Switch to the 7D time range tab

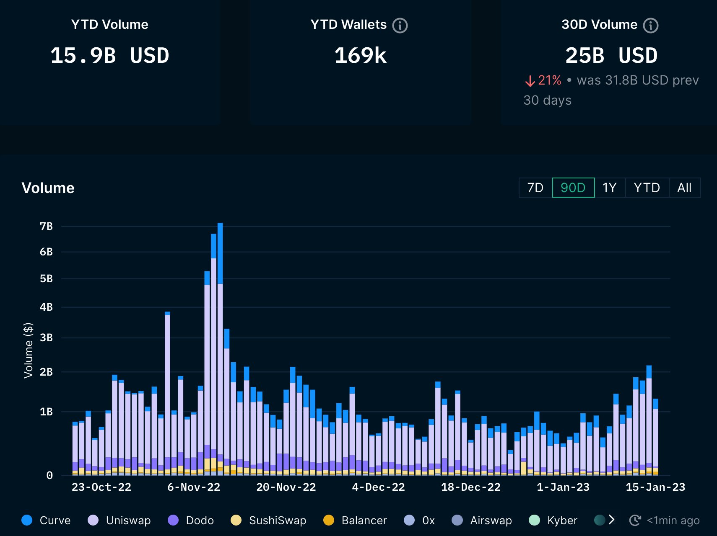[535, 188]
